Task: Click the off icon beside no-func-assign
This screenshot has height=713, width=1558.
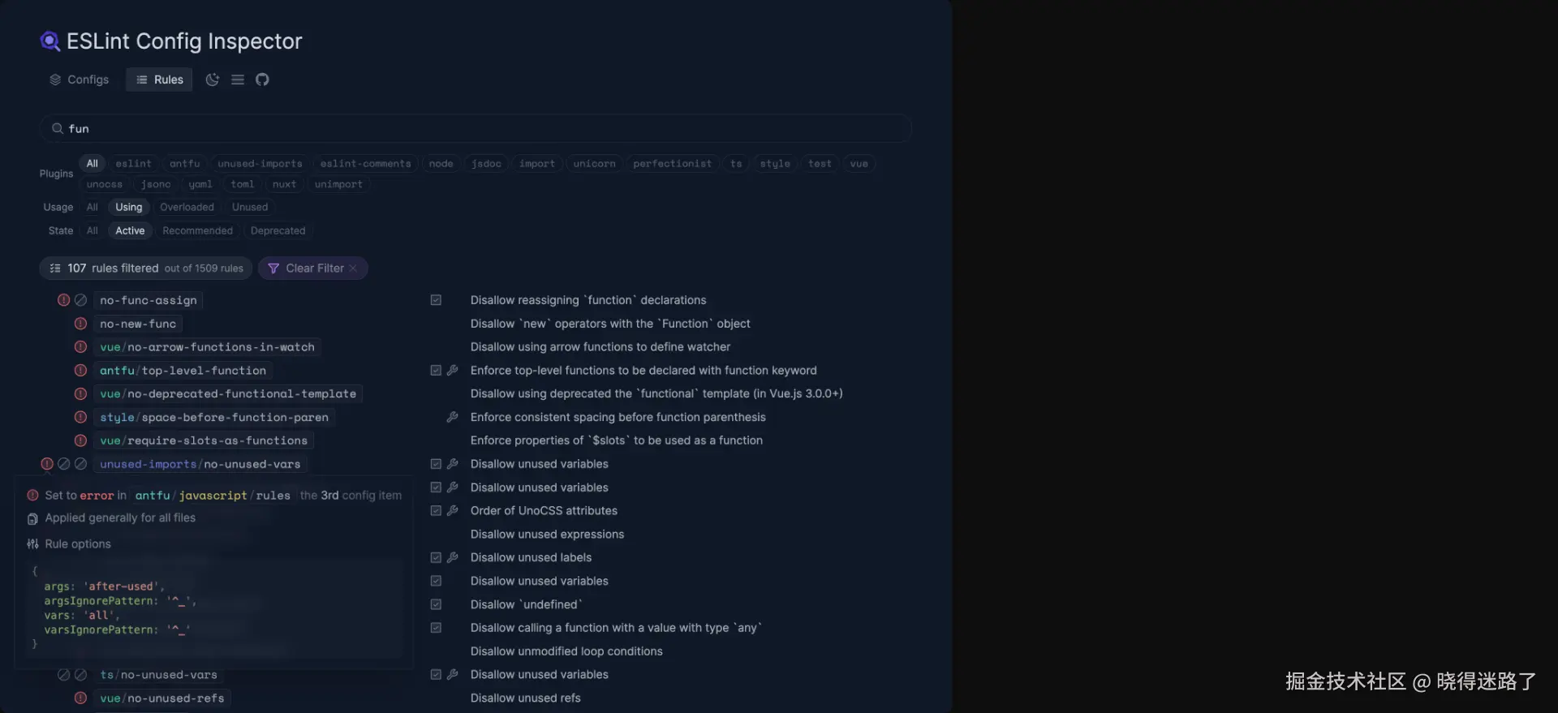Action: pos(80,300)
